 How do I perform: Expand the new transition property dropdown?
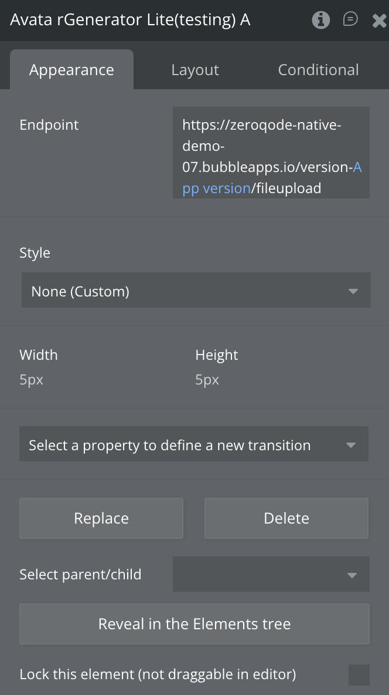point(193,445)
